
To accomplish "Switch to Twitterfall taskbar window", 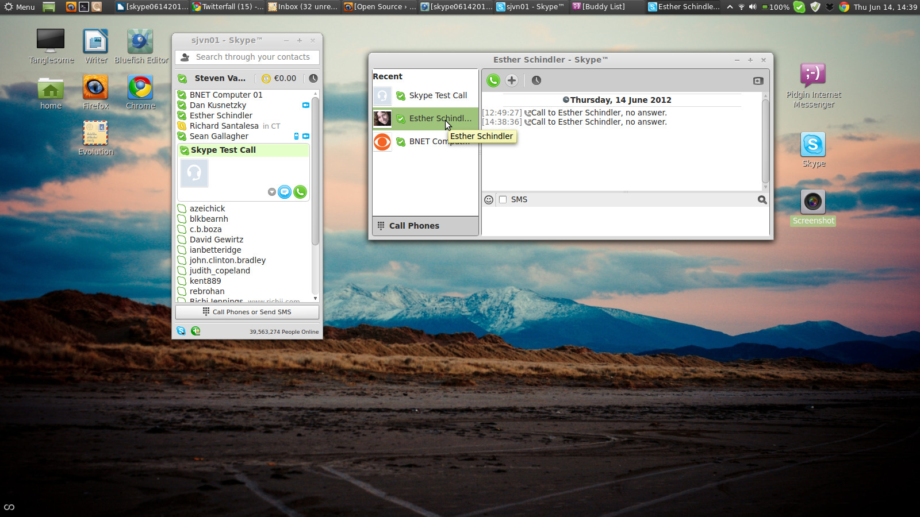I will 228,7.
